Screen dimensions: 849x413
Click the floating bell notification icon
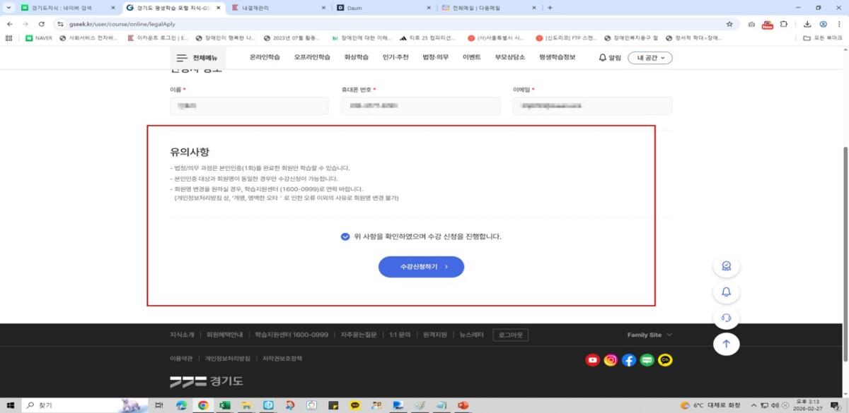[726, 292]
